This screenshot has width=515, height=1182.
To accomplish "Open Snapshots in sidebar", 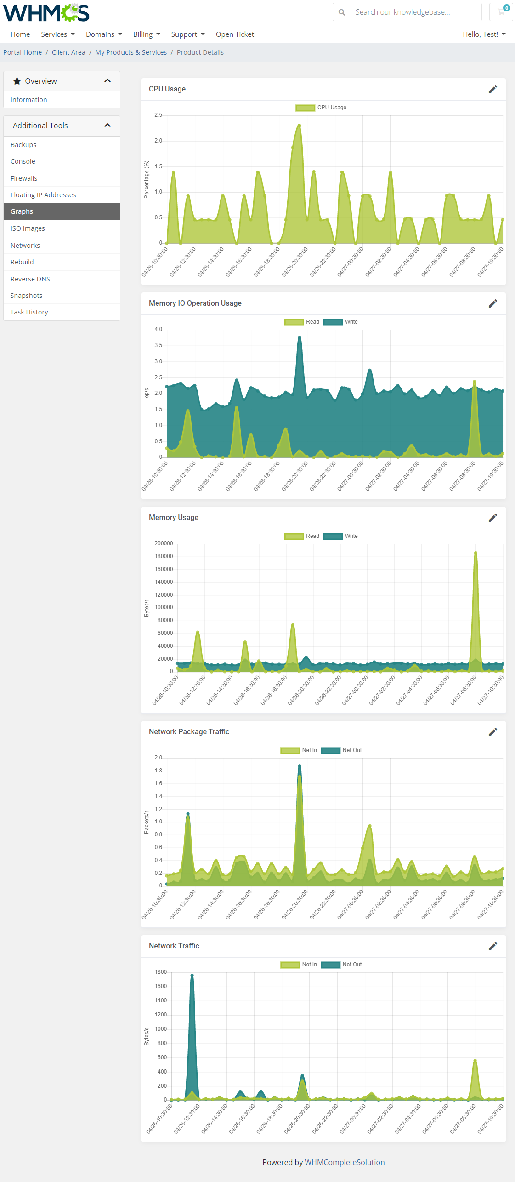I will point(62,296).
